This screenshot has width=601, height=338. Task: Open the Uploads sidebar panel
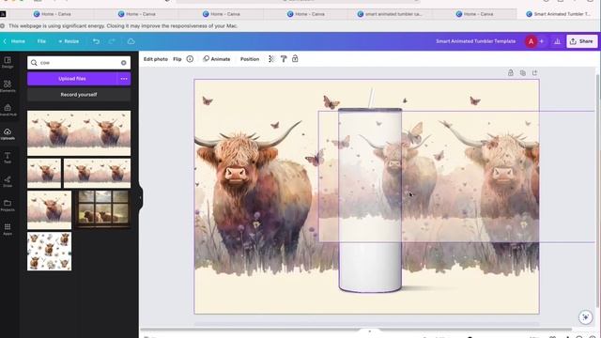pyautogui.click(x=8, y=133)
